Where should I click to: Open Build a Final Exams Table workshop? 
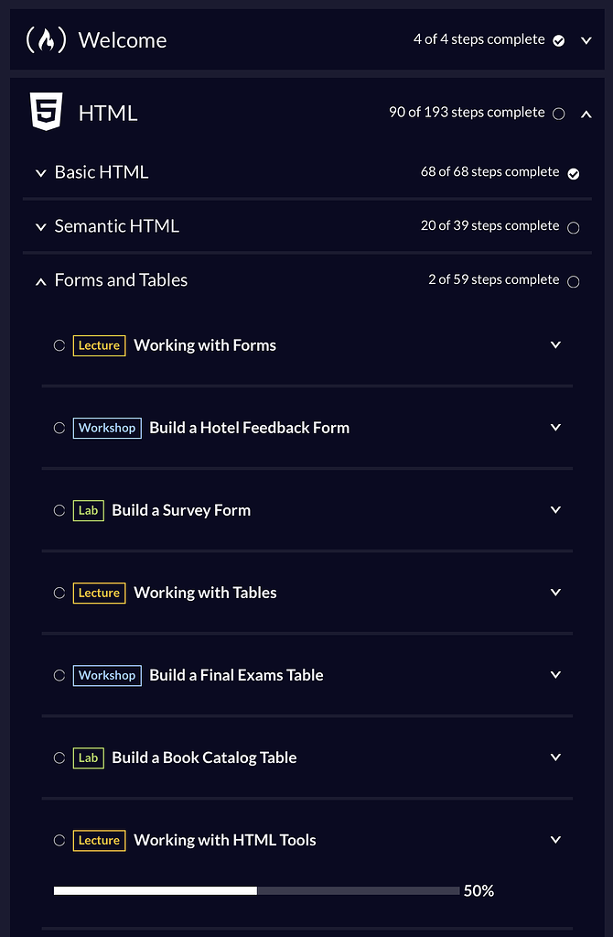pyautogui.click(x=555, y=675)
